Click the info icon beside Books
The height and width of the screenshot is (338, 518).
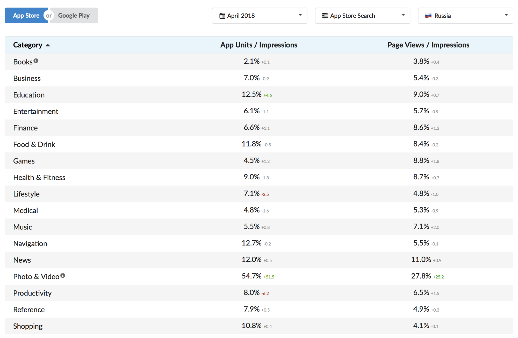(x=36, y=61)
